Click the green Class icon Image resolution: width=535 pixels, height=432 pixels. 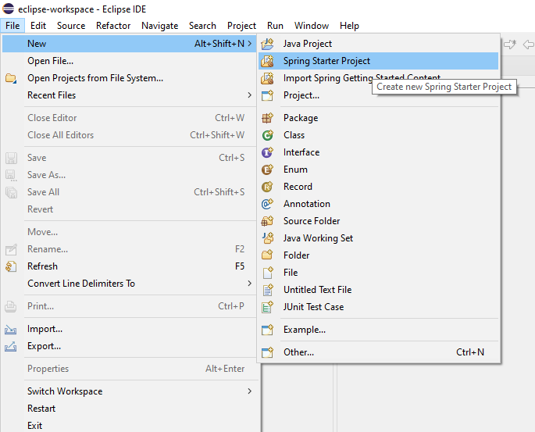[267, 135]
